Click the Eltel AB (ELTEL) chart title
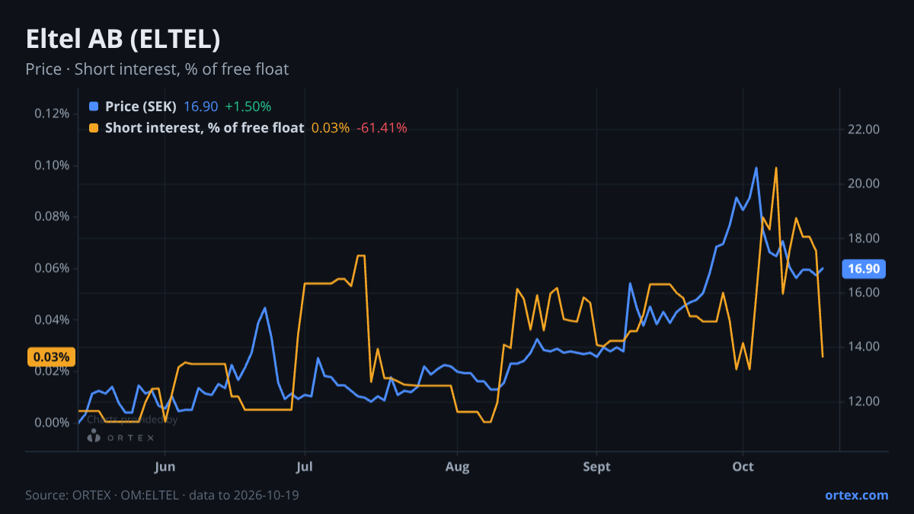Screen dimensions: 914x514 pos(123,39)
